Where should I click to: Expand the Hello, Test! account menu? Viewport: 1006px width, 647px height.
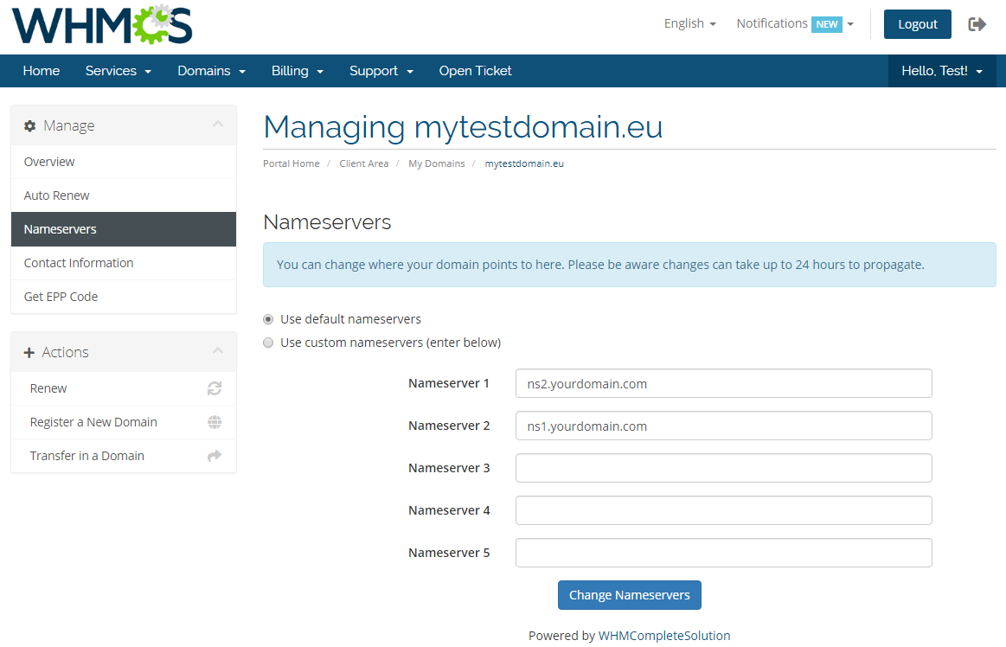941,71
